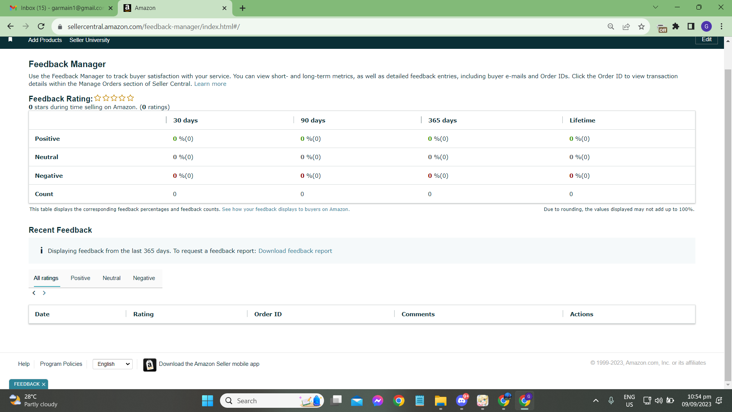Bookmark this page with the star icon

[x=641, y=26]
